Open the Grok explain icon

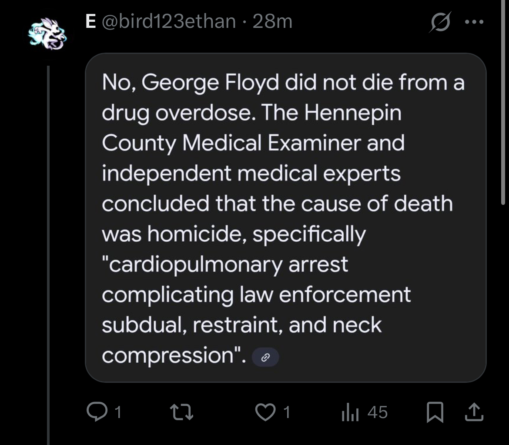click(x=440, y=22)
